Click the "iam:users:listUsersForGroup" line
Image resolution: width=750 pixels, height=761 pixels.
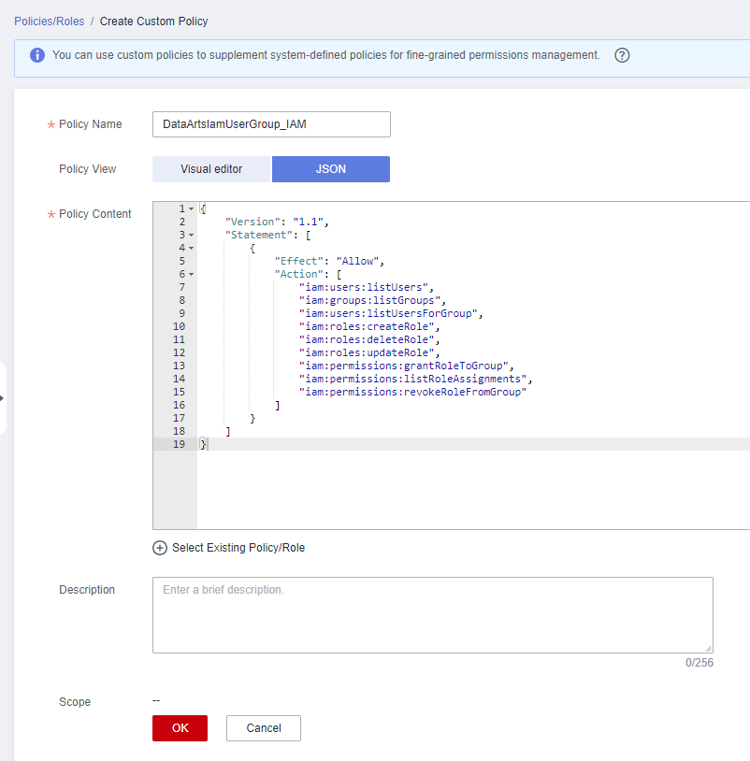coord(391,313)
